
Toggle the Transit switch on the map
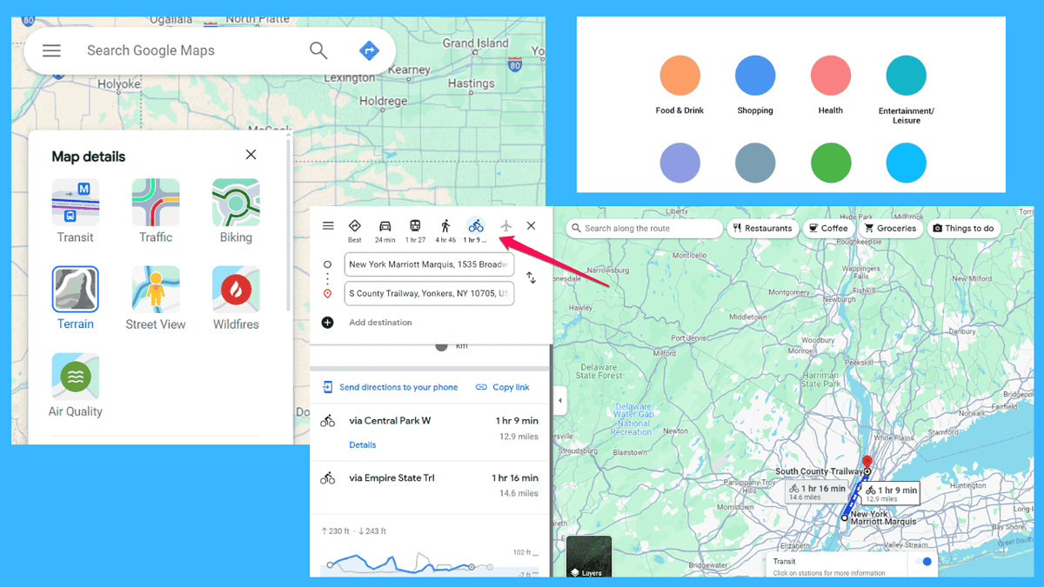[x=923, y=562]
